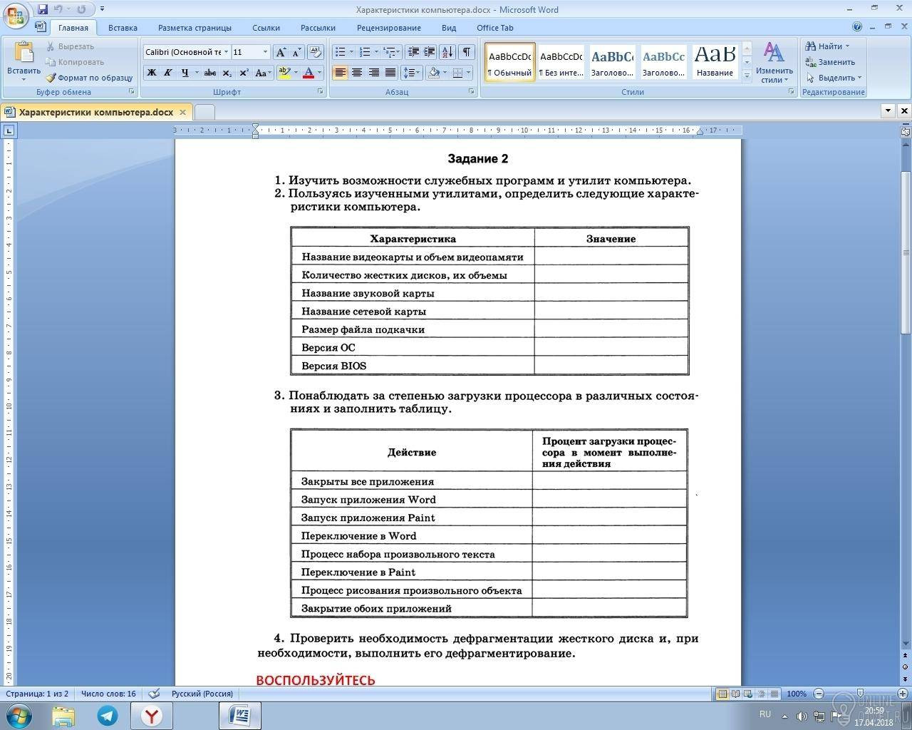The image size is (912, 730).
Task: Switch to web layout view
Action: 747,694
